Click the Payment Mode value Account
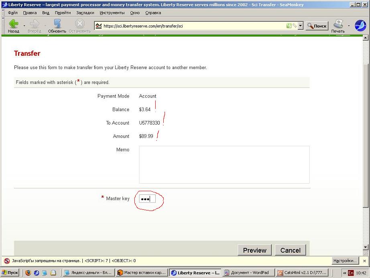This screenshot has width=370, height=278. click(148, 96)
